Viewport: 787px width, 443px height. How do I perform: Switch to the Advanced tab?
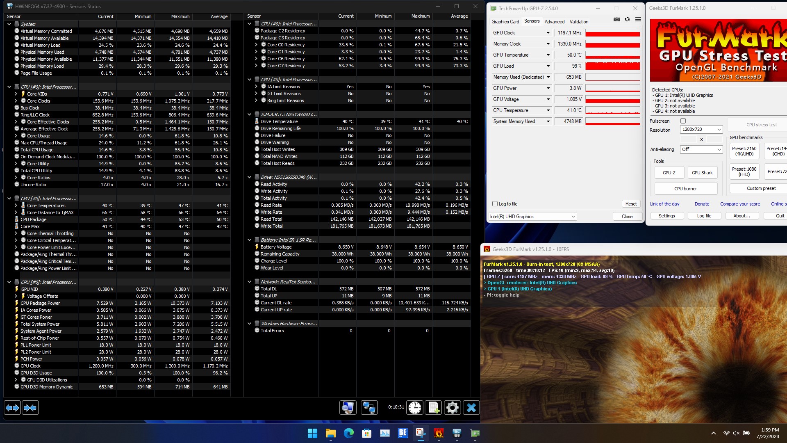[x=554, y=22]
